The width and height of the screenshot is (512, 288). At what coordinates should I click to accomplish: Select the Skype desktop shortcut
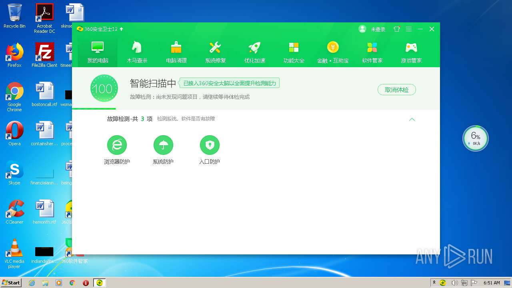(x=14, y=173)
